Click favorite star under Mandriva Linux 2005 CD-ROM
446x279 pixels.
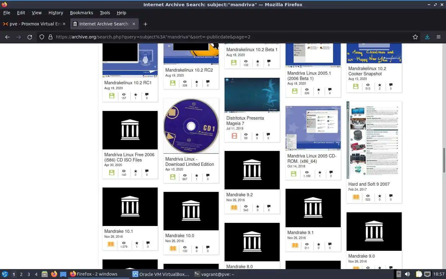[320, 172]
